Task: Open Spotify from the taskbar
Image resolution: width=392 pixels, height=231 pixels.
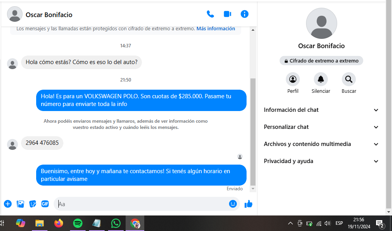Action: [78, 223]
